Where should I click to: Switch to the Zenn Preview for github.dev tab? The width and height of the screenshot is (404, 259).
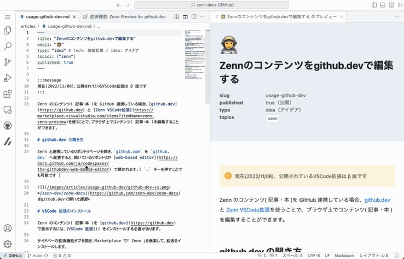pos(124,17)
